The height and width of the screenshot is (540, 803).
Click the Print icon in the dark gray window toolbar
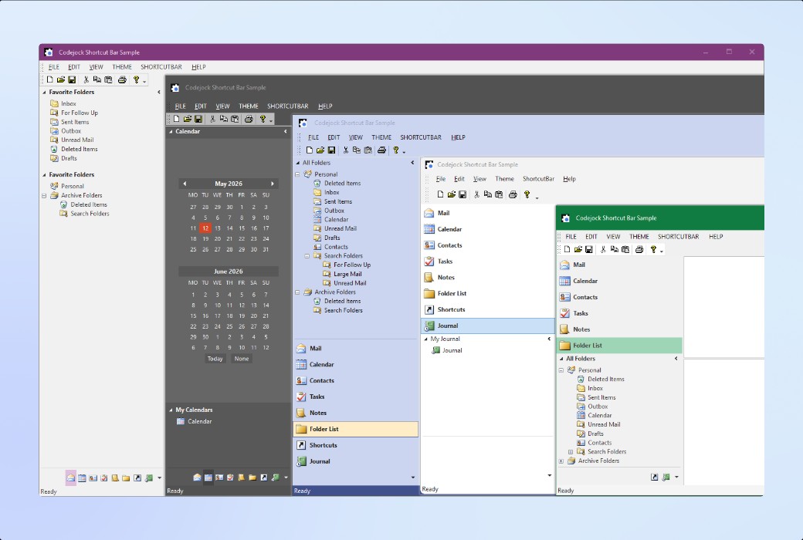[x=249, y=119]
